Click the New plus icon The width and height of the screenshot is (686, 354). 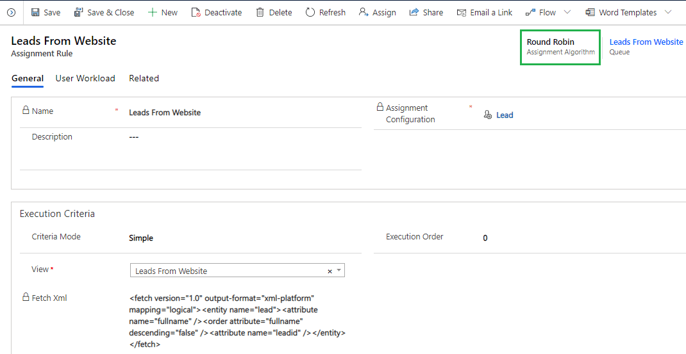point(152,12)
